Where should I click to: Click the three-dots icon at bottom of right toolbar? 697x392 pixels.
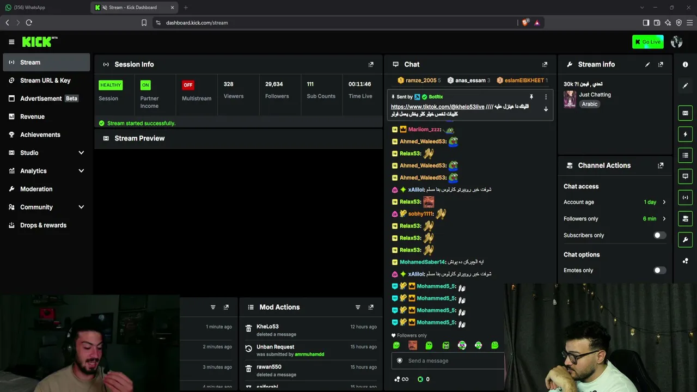(x=685, y=261)
